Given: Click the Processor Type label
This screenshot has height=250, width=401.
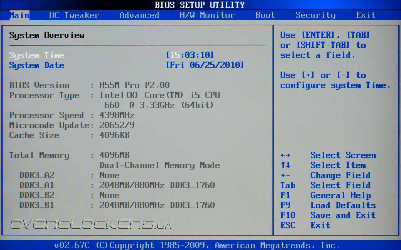Looking at the screenshot, I should (x=44, y=95).
